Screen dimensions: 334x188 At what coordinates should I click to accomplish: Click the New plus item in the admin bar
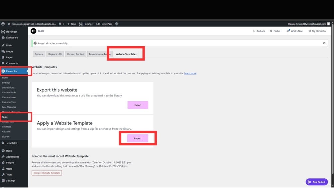point(71,24)
